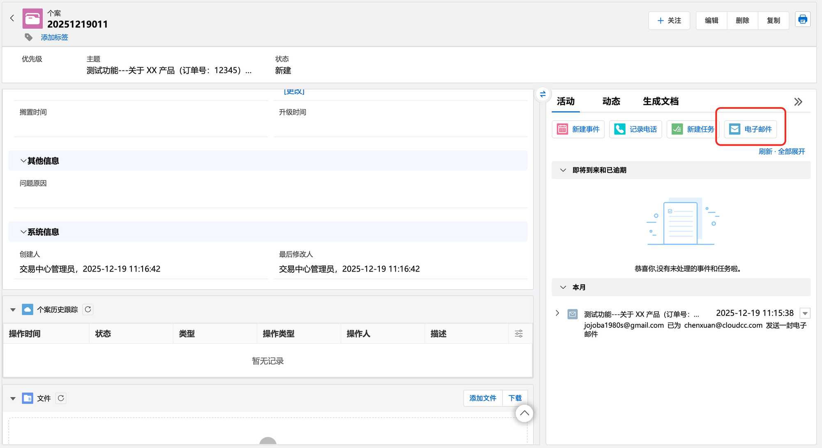Collapse 即将到来和已逾期 section
The width and height of the screenshot is (822, 448).
point(563,170)
